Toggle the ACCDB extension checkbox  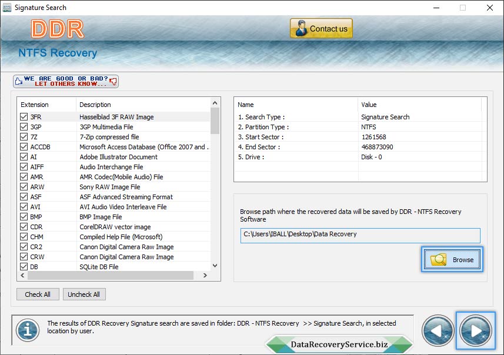[x=24, y=146]
